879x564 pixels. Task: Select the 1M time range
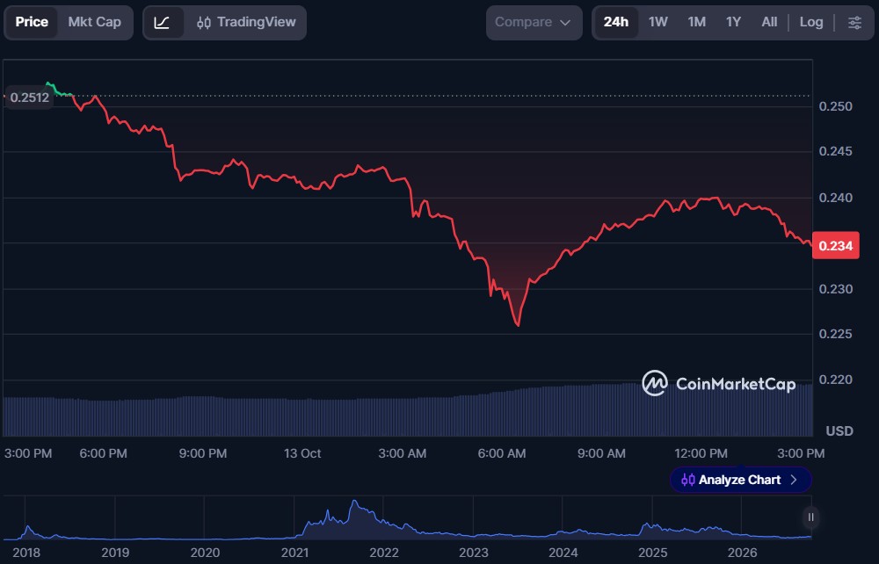click(x=696, y=23)
